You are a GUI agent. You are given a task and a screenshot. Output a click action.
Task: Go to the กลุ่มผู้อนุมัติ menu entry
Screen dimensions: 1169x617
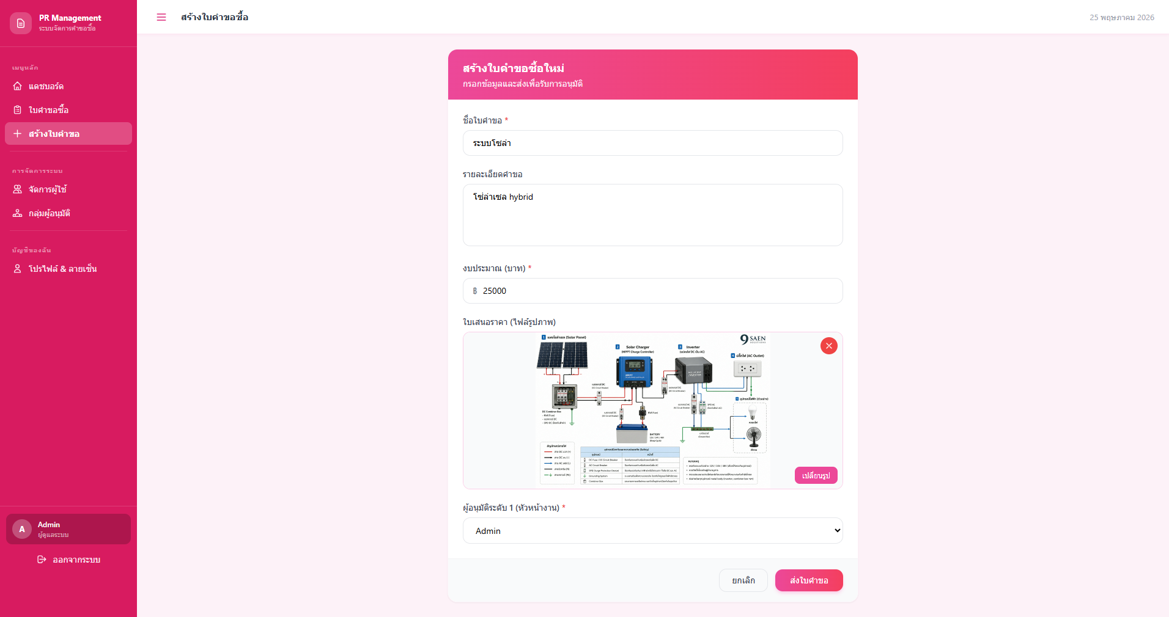coord(68,213)
